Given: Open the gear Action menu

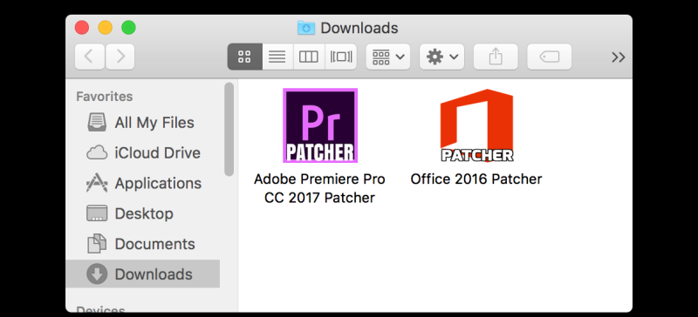Looking at the screenshot, I should (442, 57).
